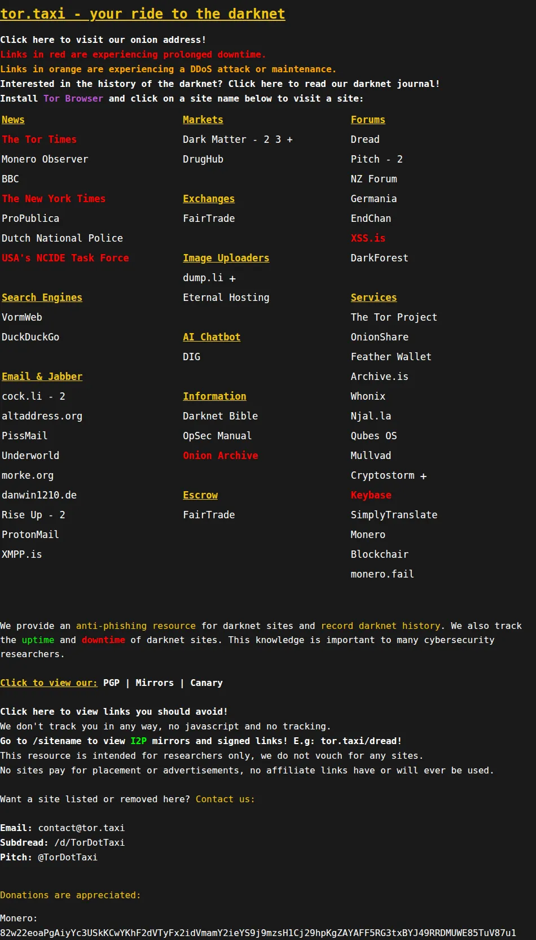The image size is (536, 940).
Task: Open the dump.li uploader link
Action: pos(203,278)
